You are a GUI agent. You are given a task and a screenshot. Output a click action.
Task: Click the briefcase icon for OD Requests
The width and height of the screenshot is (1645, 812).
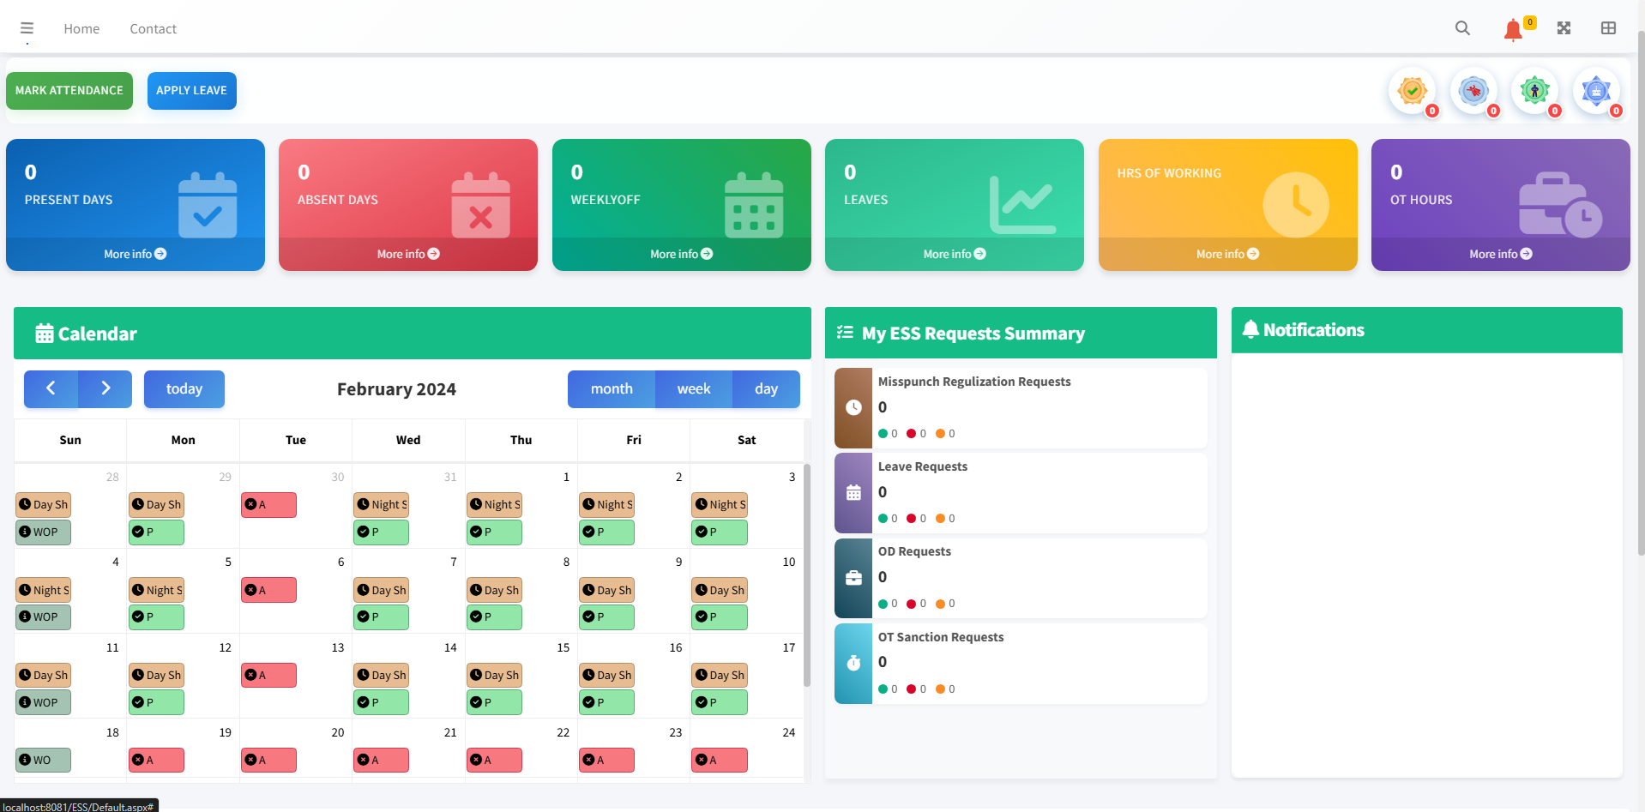coord(853,578)
